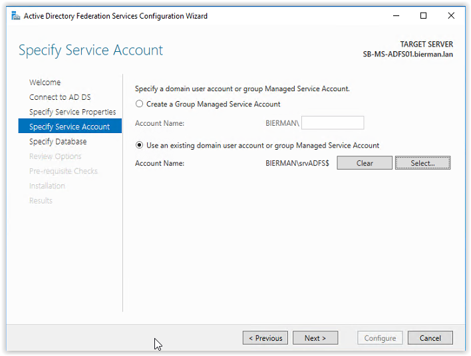Viewport: 471px width, 356px height.
Task: Open the Welcome step in sidebar
Action: pyautogui.click(x=45, y=83)
